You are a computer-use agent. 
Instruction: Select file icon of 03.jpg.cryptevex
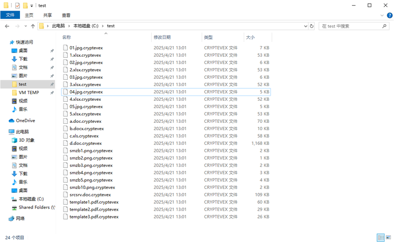coord(65,77)
